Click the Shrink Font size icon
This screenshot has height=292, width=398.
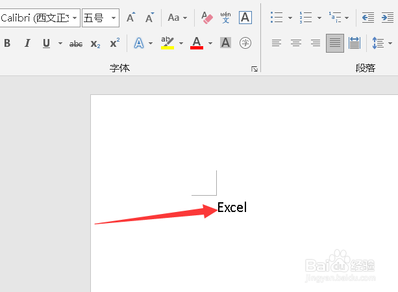coord(149,18)
